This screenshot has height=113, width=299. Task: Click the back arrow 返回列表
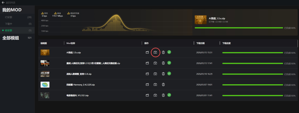coord(3,2)
